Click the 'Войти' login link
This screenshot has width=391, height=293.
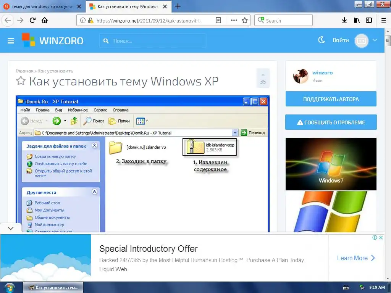341,40
